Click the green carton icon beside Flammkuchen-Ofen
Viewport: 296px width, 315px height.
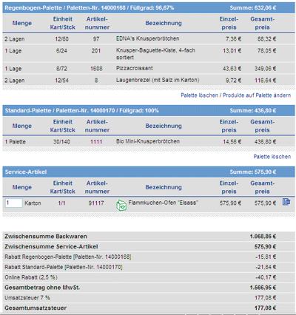(x=121, y=205)
